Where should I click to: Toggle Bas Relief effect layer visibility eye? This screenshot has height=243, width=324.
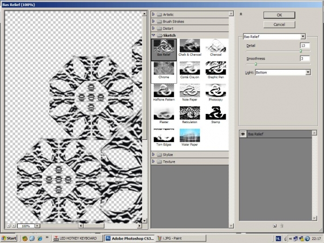coord(243,134)
